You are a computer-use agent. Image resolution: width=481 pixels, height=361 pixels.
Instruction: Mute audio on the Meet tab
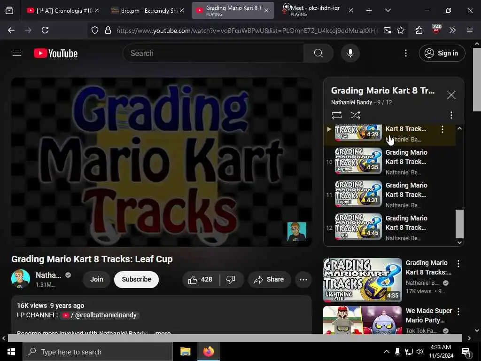(x=287, y=7)
